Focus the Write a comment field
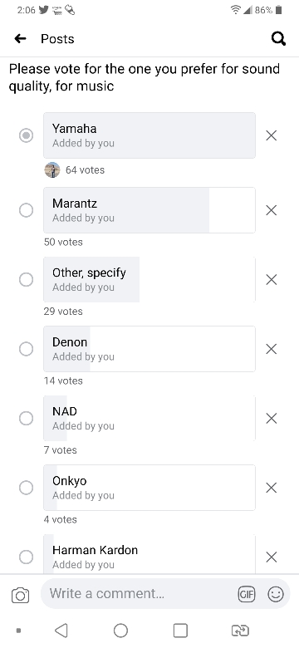 tap(140, 594)
